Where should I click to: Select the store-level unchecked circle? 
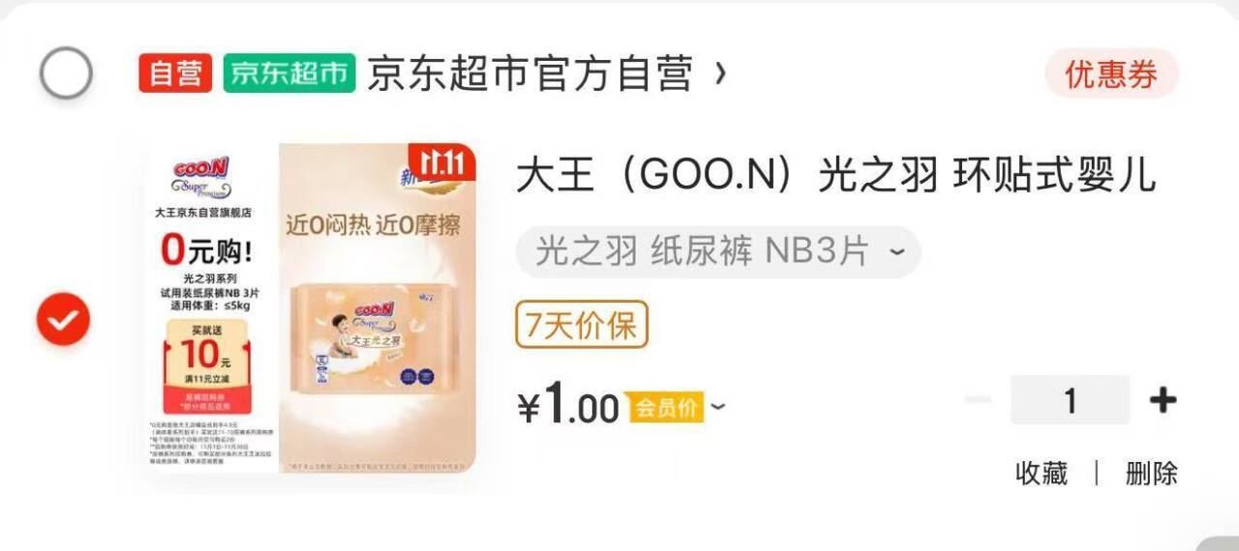point(66,72)
